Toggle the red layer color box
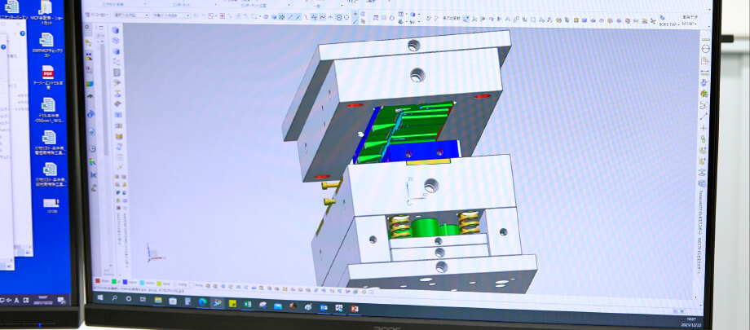This screenshot has height=330, width=750. (99, 280)
